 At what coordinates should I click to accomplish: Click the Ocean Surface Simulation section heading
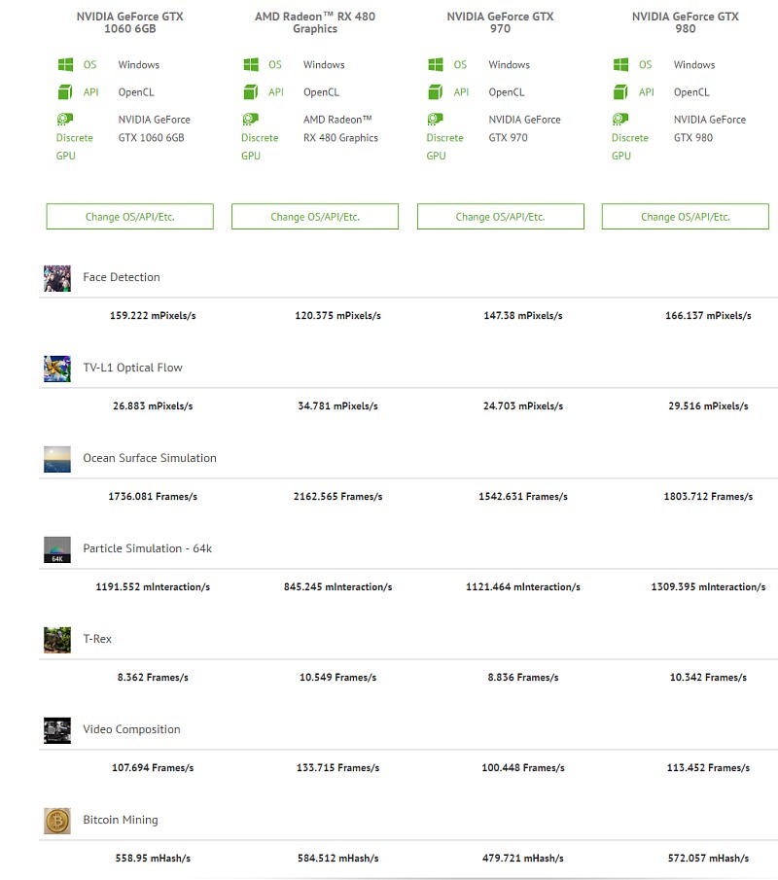pyautogui.click(x=150, y=458)
